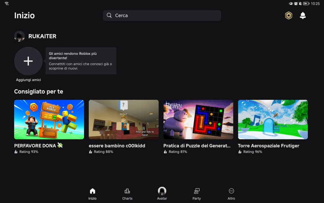Click the Inizio page title
Viewport: 324px width, 203px height.
24,16
